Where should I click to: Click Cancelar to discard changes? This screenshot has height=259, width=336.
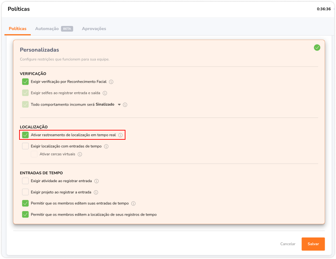pos(288,244)
